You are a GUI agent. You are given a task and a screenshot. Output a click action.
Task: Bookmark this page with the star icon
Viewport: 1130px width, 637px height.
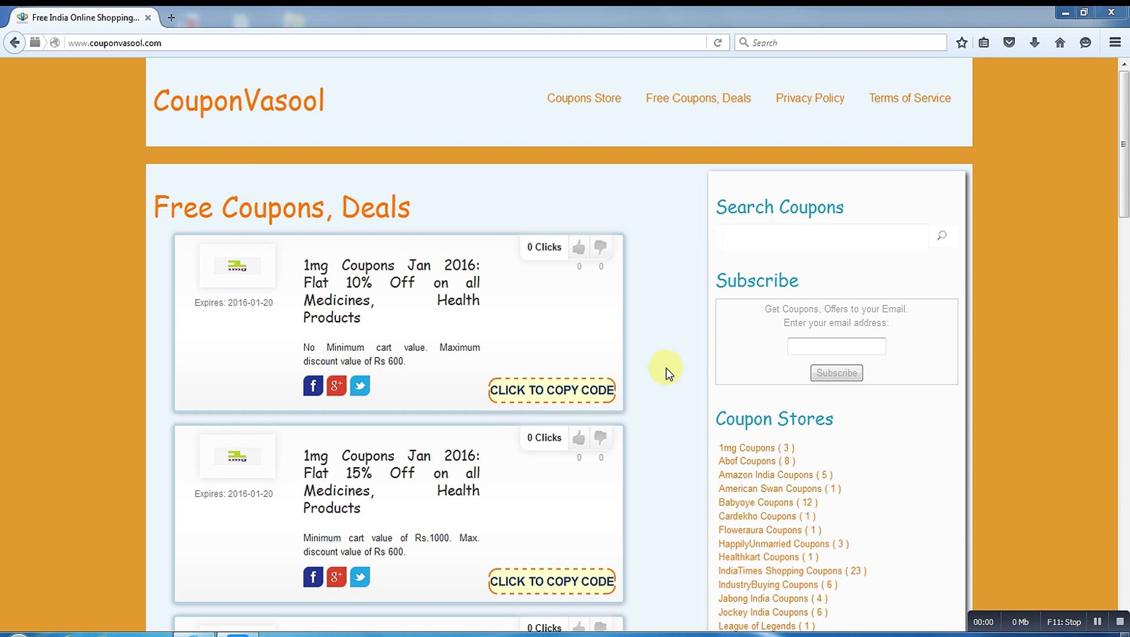click(x=962, y=42)
